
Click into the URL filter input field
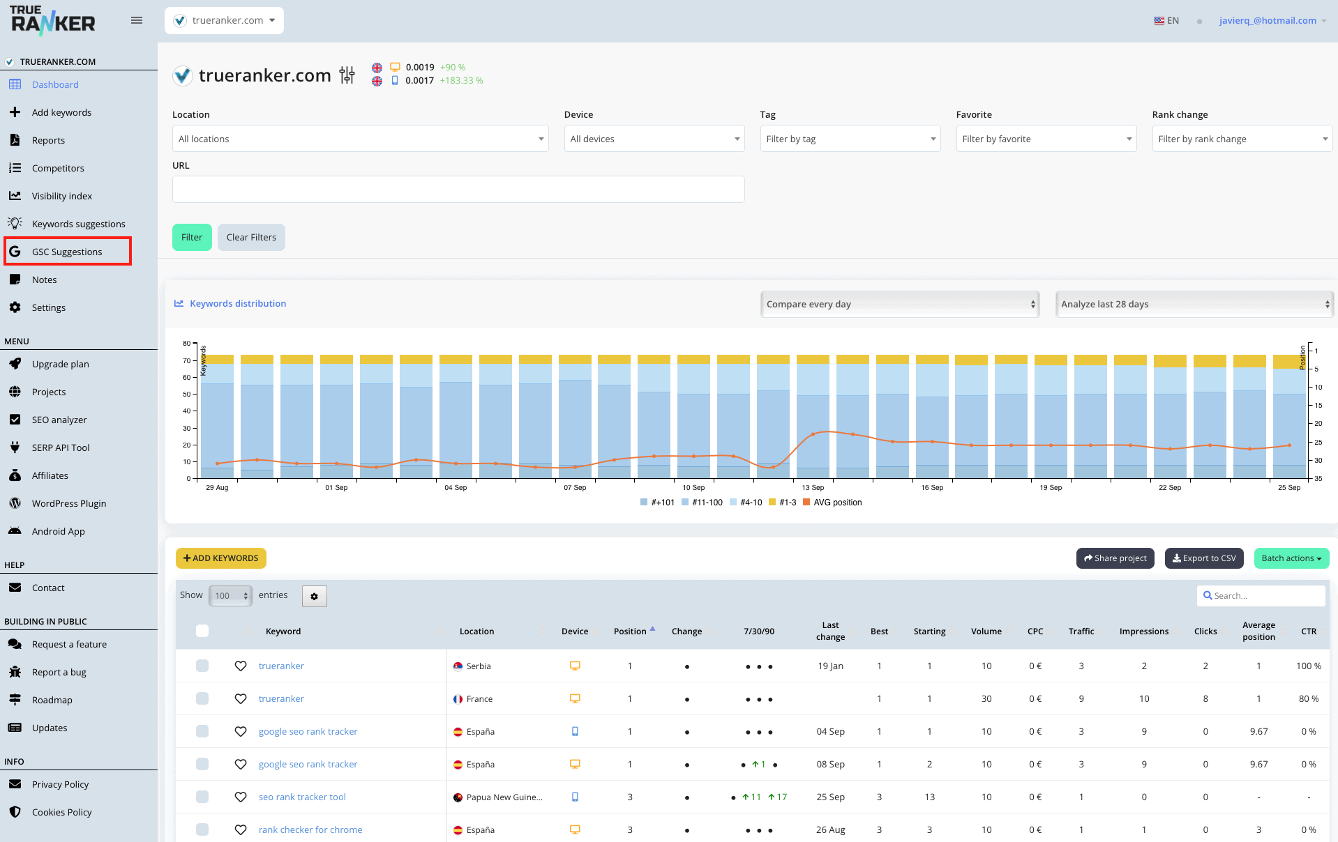click(x=458, y=190)
